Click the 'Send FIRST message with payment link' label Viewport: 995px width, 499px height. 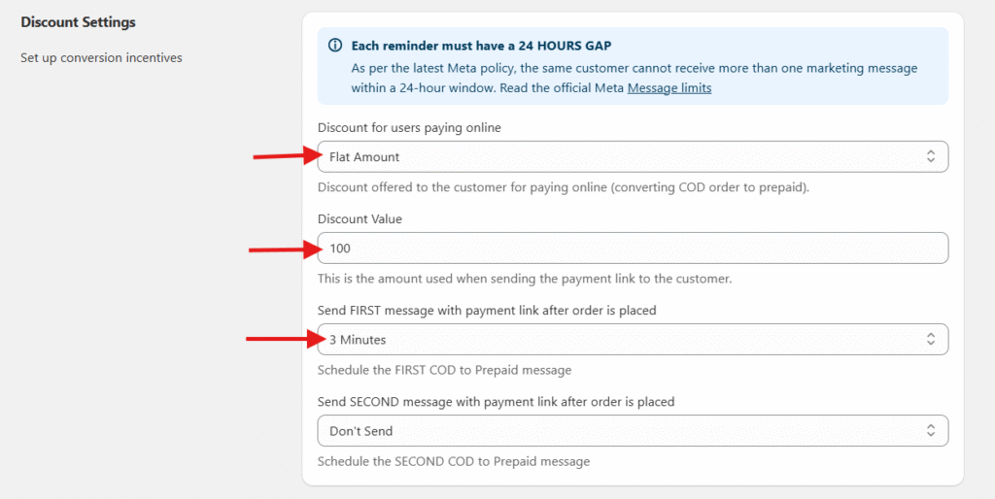[x=487, y=311]
